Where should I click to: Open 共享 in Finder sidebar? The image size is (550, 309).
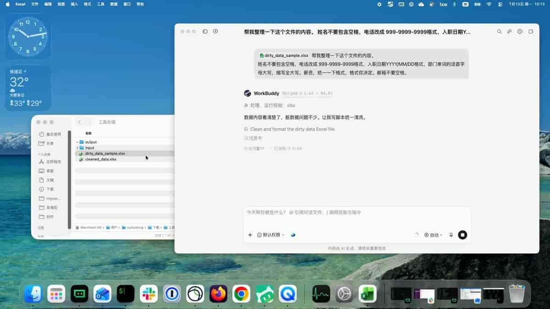(x=47, y=143)
